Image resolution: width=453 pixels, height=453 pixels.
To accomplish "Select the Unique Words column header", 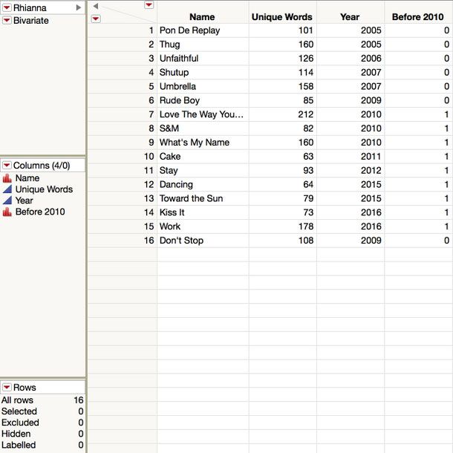I will coord(282,17).
